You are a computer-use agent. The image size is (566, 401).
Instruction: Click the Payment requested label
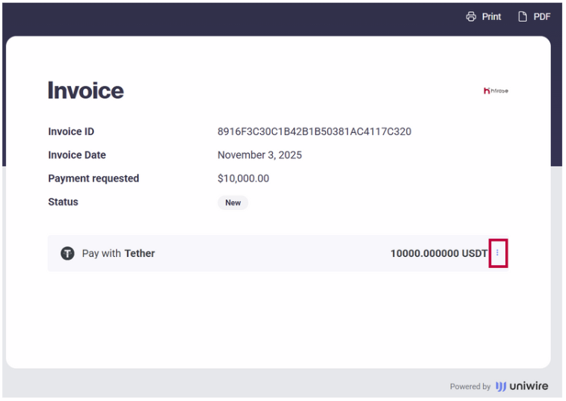click(x=93, y=178)
